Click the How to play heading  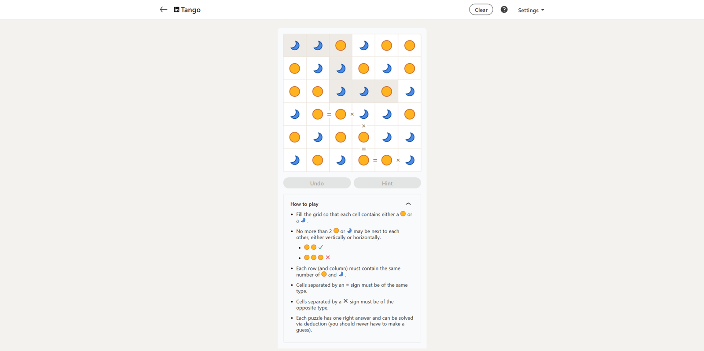point(304,204)
